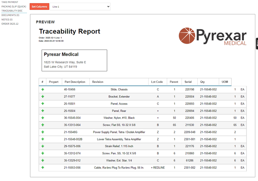This screenshot has height=181, width=258.
Task: Open Documents (0) in sidebar
Action: click(x=10, y=15)
